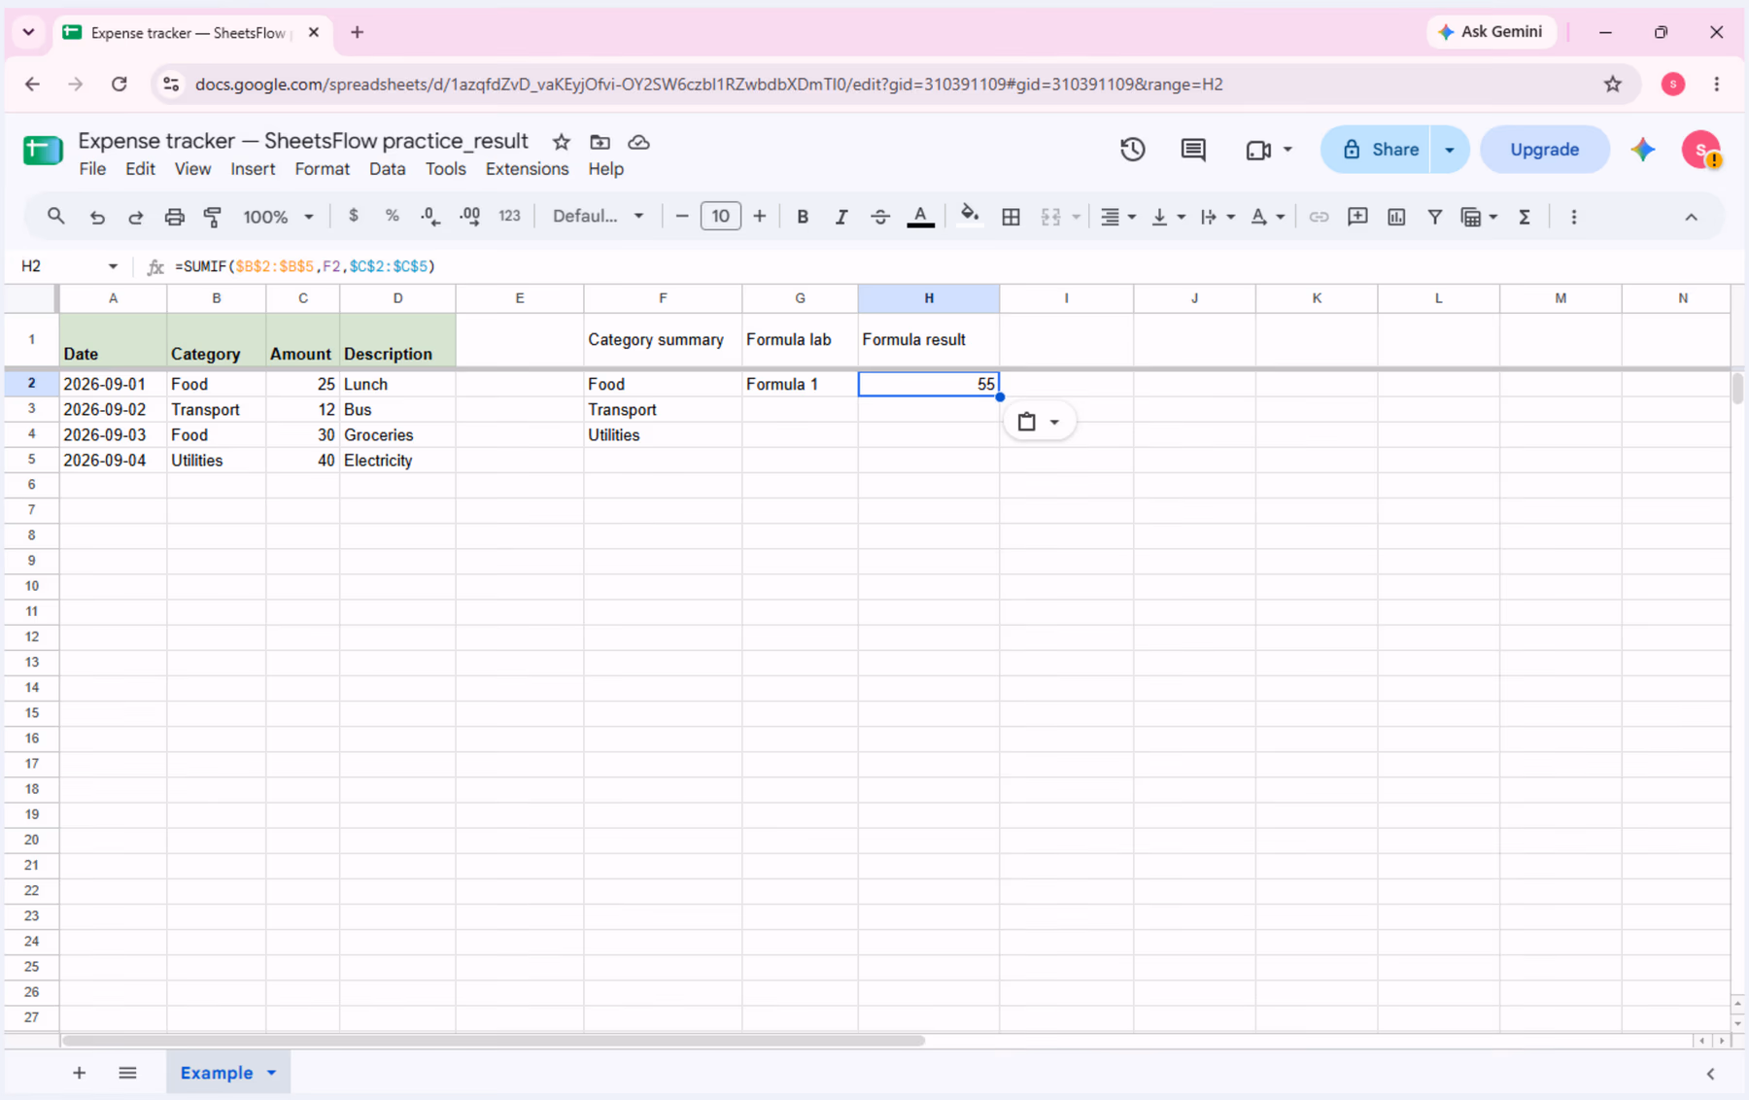
Task: Open all comments panel
Action: point(1193,150)
